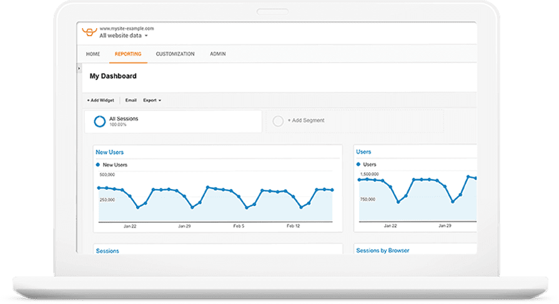Image resolution: width=559 pixels, height=304 pixels.
Task: Open the Export dropdown menu
Action: tap(152, 100)
